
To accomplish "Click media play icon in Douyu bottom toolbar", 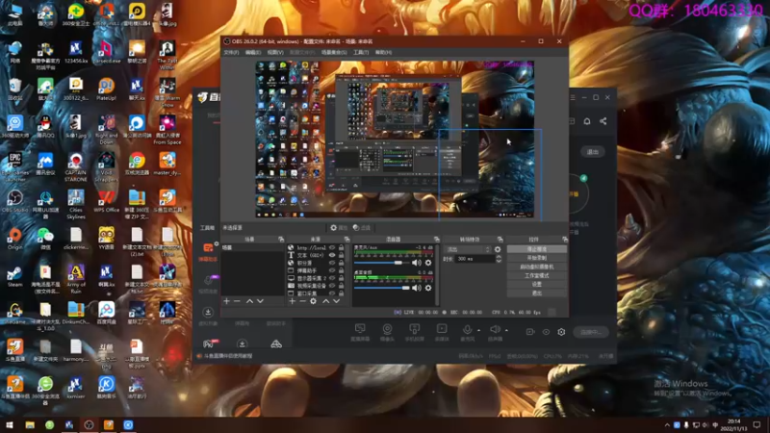I will click(x=442, y=329).
